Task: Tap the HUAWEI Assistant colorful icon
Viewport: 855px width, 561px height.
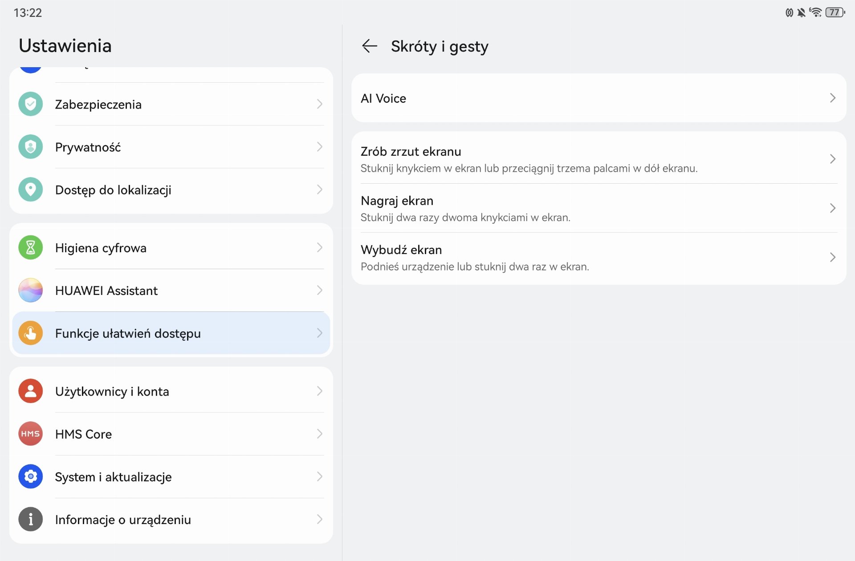Action: click(x=30, y=290)
